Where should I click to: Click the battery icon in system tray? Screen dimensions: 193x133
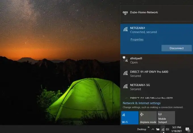pyautogui.click(x=158, y=129)
